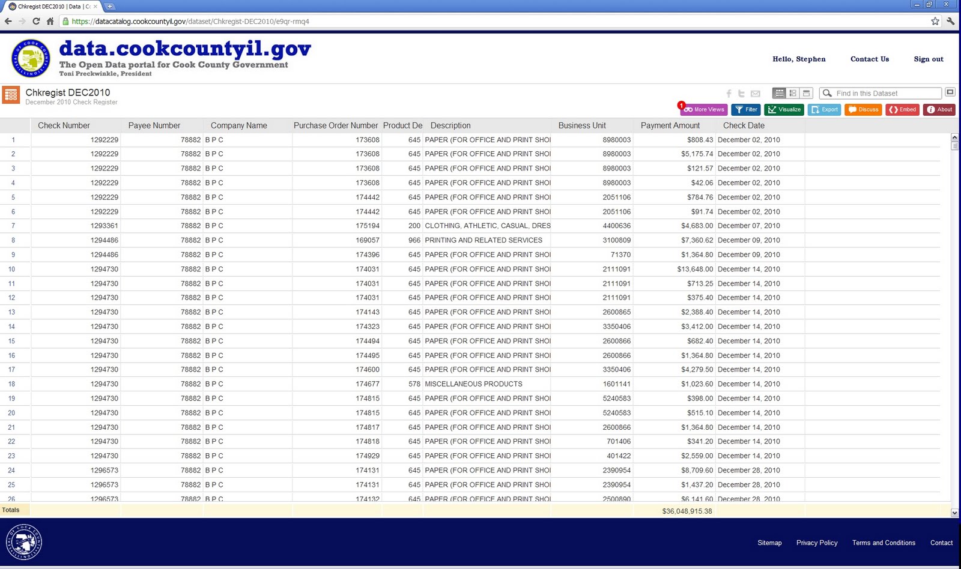961x569 pixels.
Task: Switch to single row page view
Action: (x=805, y=93)
